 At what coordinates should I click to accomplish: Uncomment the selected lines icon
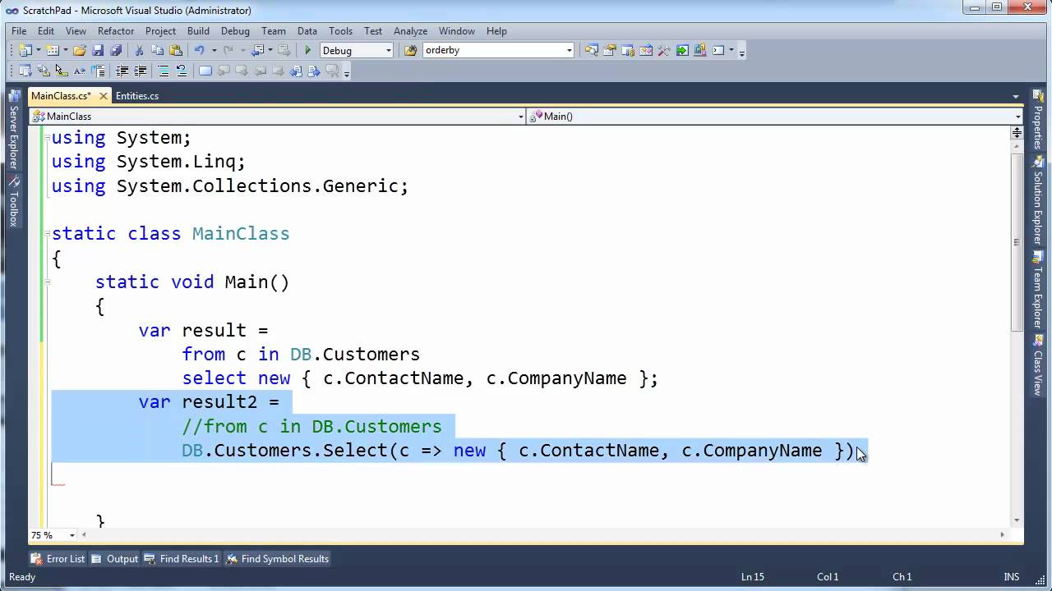tap(182, 71)
